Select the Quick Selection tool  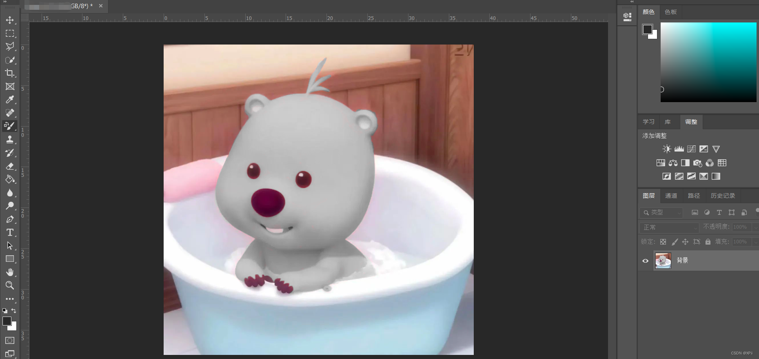tap(10, 60)
